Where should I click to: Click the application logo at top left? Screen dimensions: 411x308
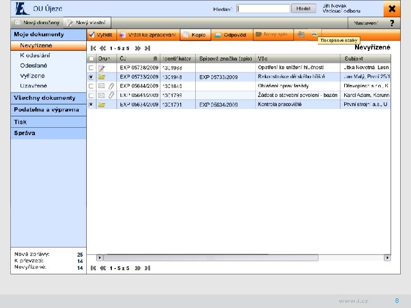pos(22,9)
